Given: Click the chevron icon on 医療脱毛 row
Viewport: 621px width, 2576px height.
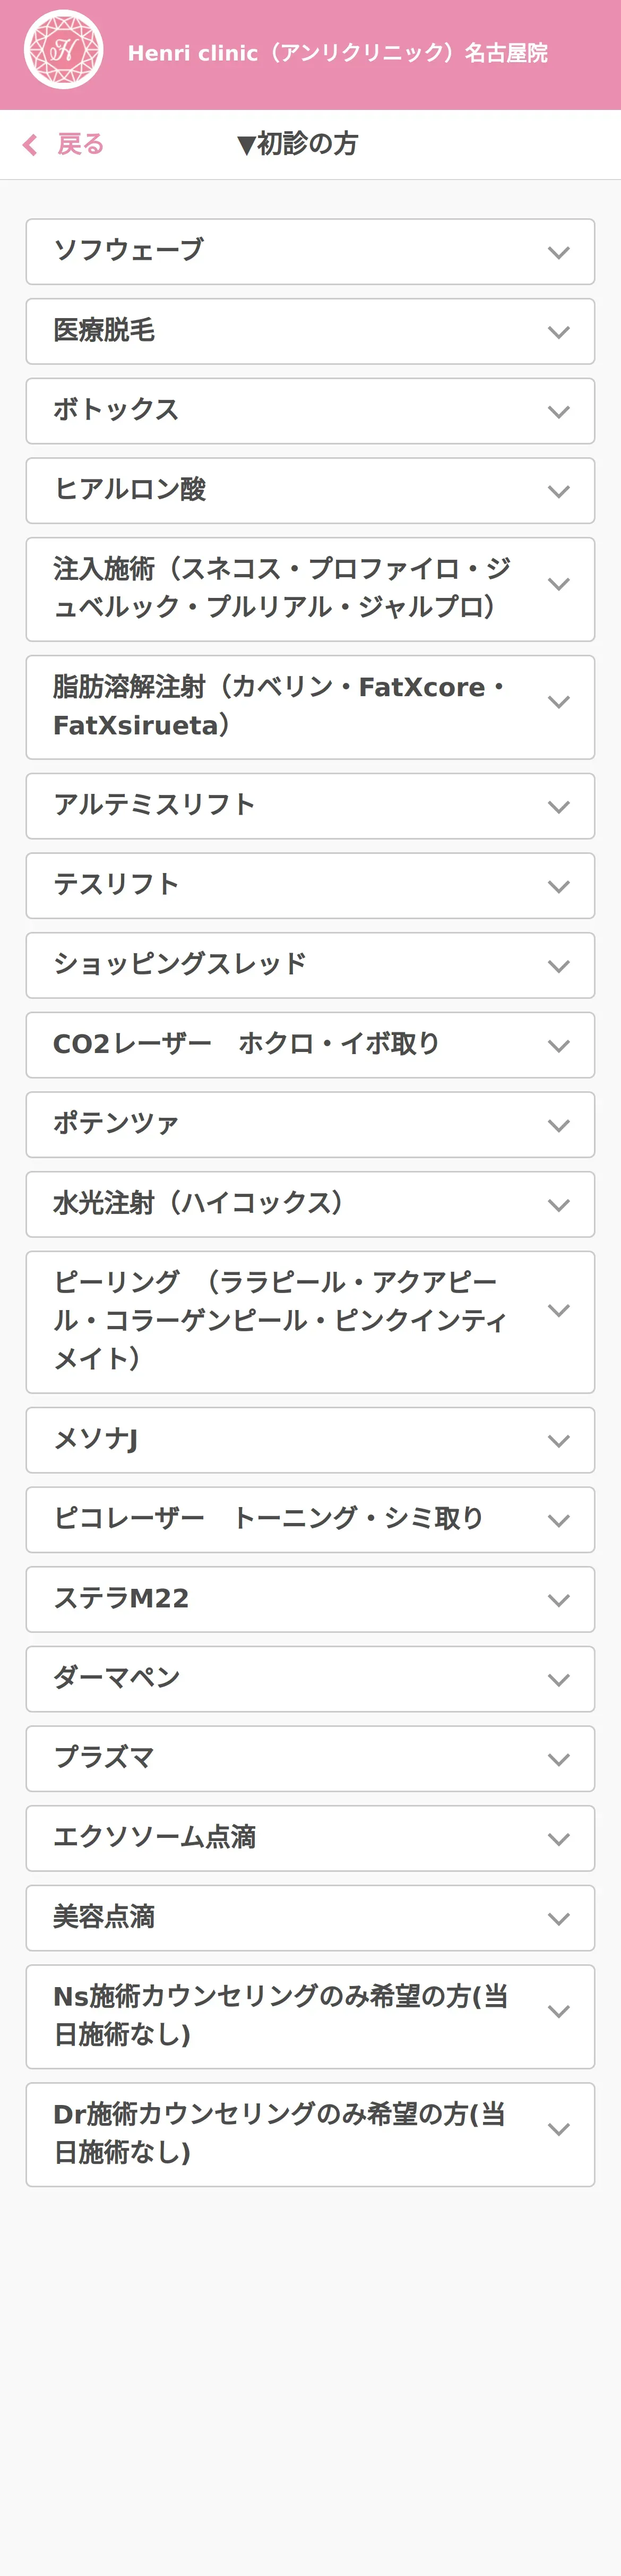Looking at the screenshot, I should tap(559, 332).
